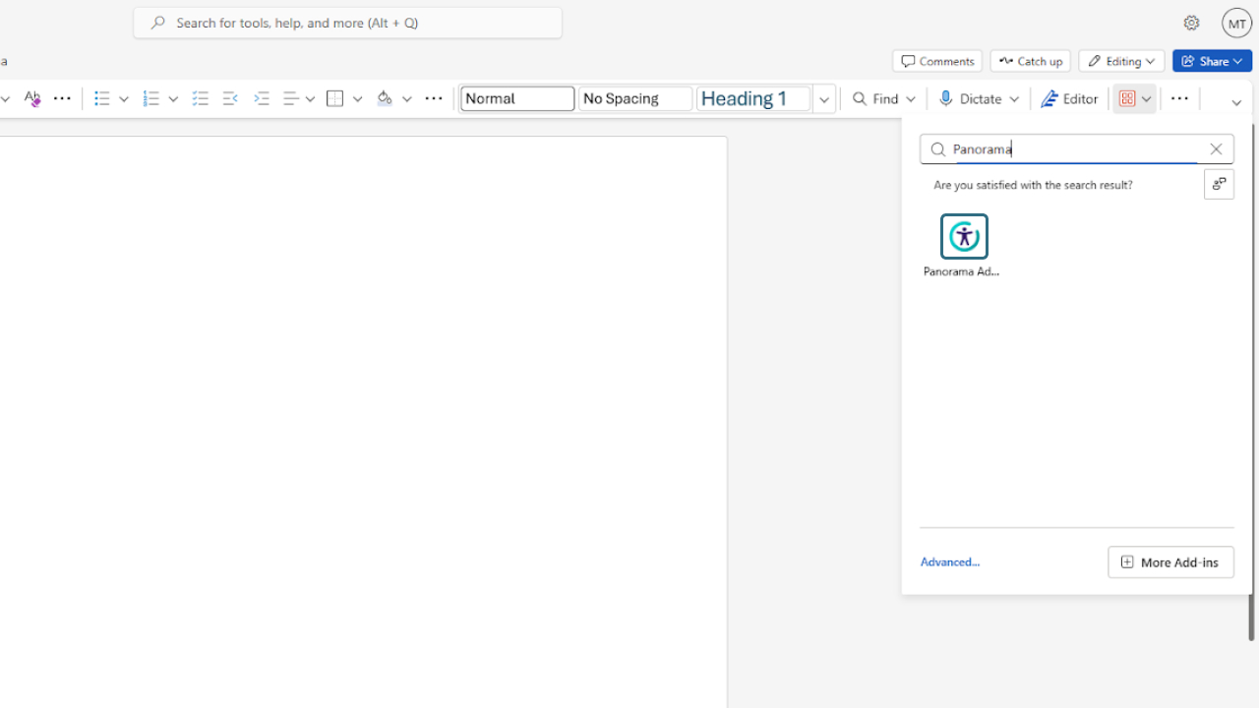Screen dimensions: 1259x708
Task: Apply the Heading 1 style
Action: [x=753, y=98]
